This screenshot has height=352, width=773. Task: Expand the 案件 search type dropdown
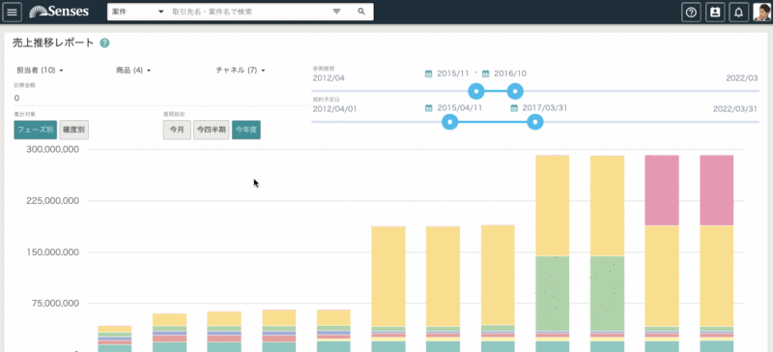pos(138,12)
